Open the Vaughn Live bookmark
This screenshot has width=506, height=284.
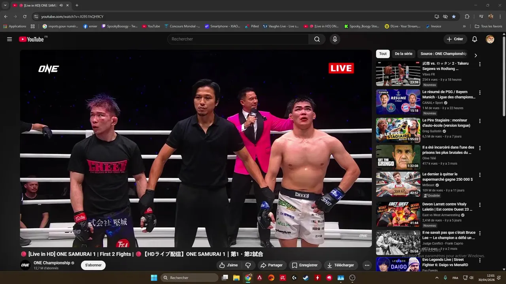281,26
